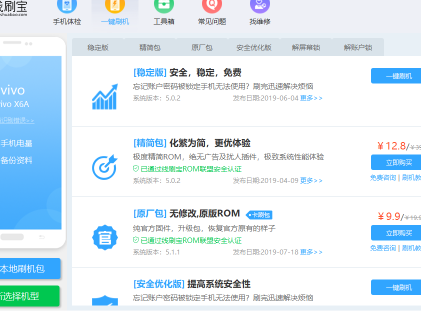
Task: Click the 手机电量 entry on phone panel
Action: (x=16, y=143)
